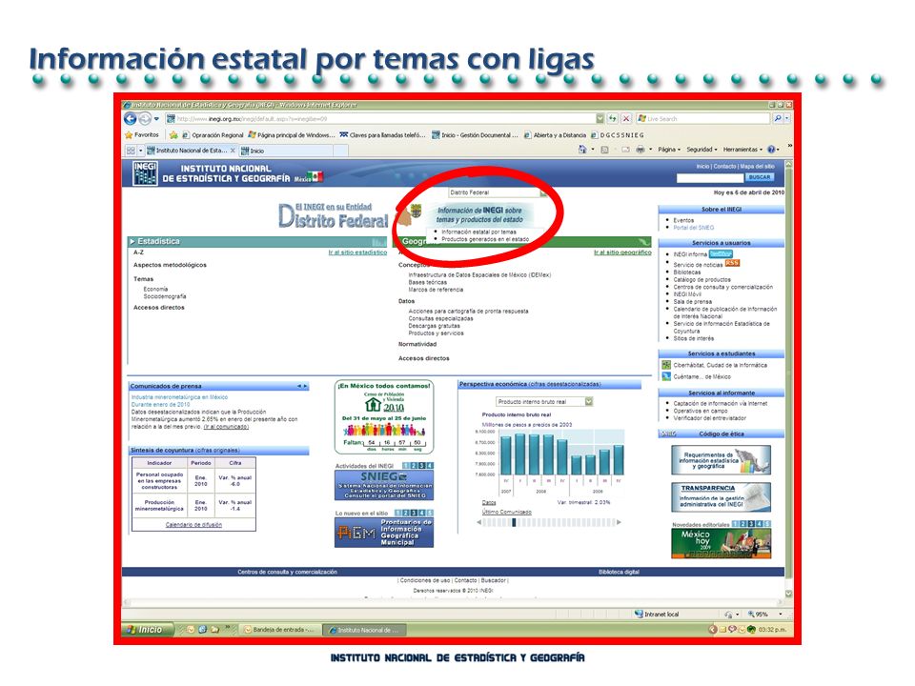The image size is (915, 686).
Task: Click Ir al sitio geográfico link
Action: pos(622,252)
